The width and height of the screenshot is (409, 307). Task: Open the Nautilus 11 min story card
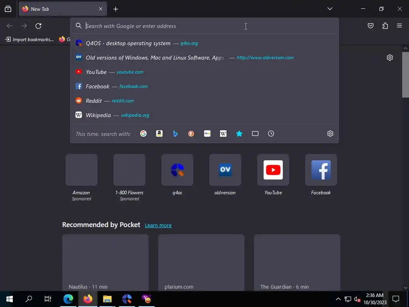[105, 263]
